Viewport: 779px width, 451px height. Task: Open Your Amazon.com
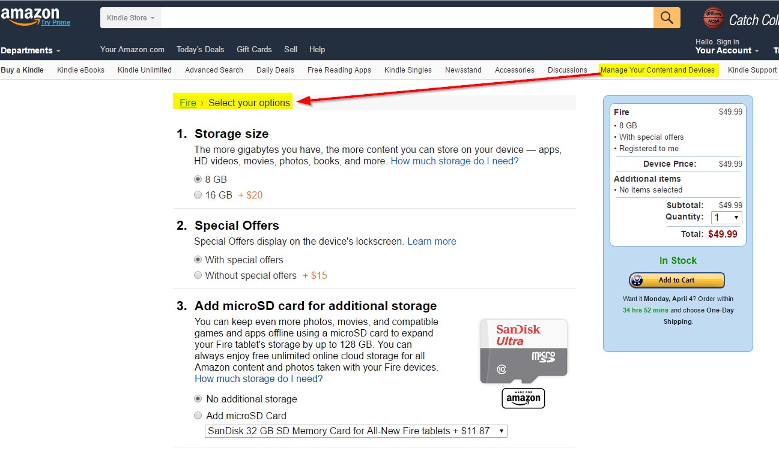coord(132,49)
